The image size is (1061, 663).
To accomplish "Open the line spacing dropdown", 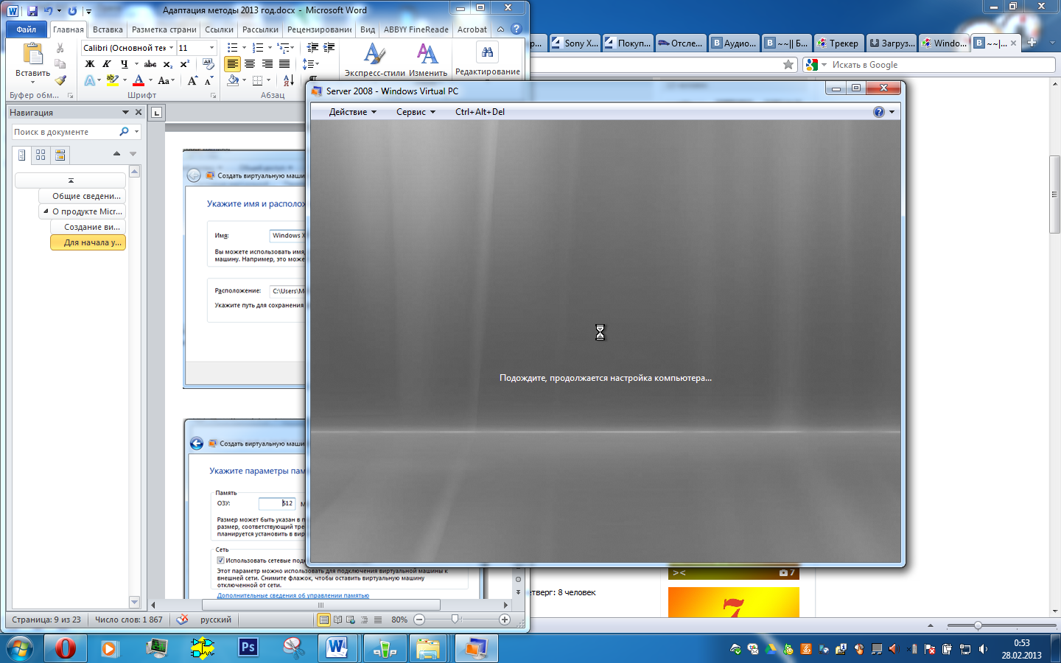I will click(x=311, y=64).
